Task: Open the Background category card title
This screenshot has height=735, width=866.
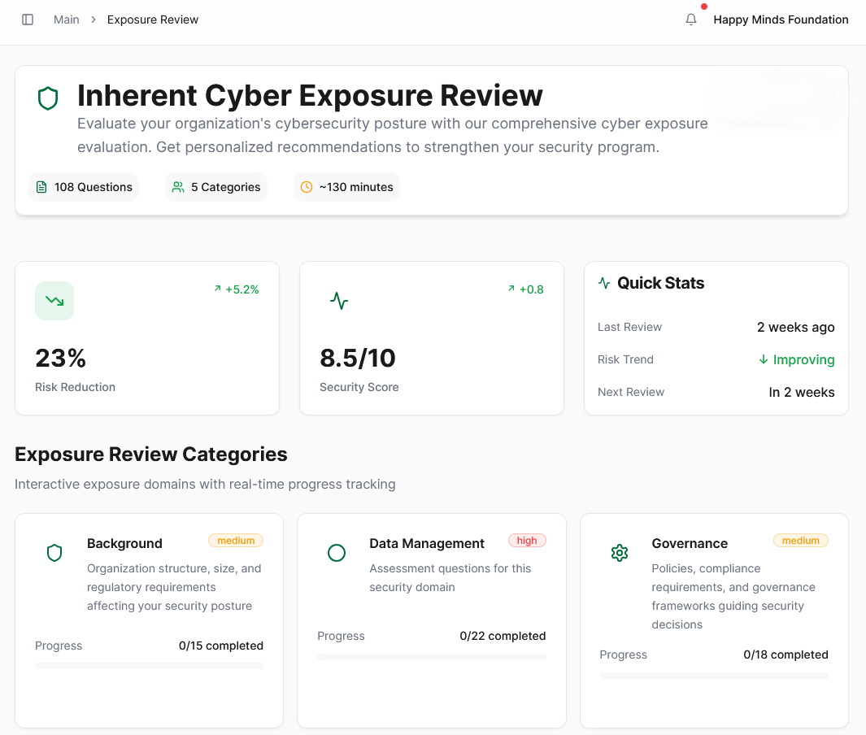Action: tap(124, 543)
